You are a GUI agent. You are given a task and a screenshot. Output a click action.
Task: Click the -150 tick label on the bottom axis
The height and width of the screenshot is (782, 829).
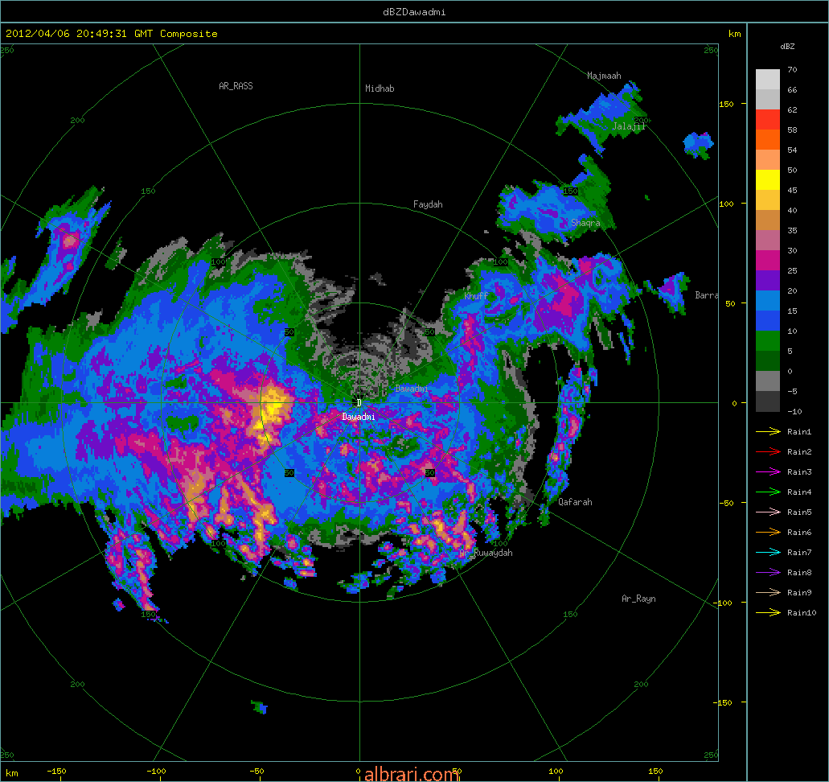click(x=56, y=772)
